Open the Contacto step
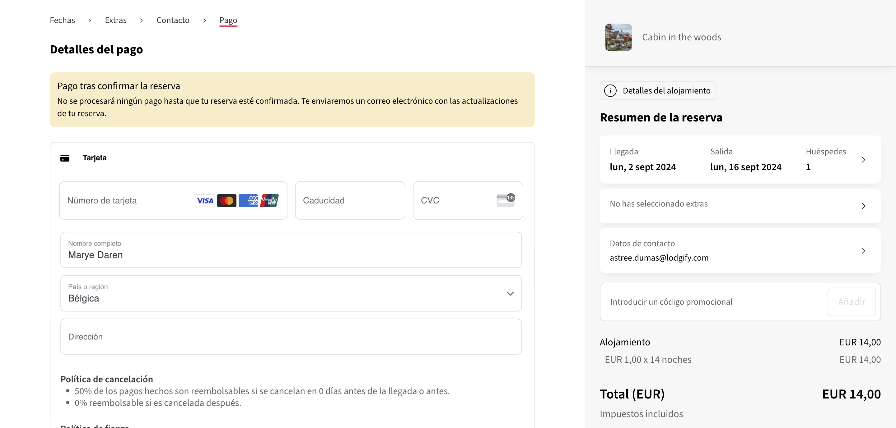This screenshot has height=428, width=896. click(173, 20)
